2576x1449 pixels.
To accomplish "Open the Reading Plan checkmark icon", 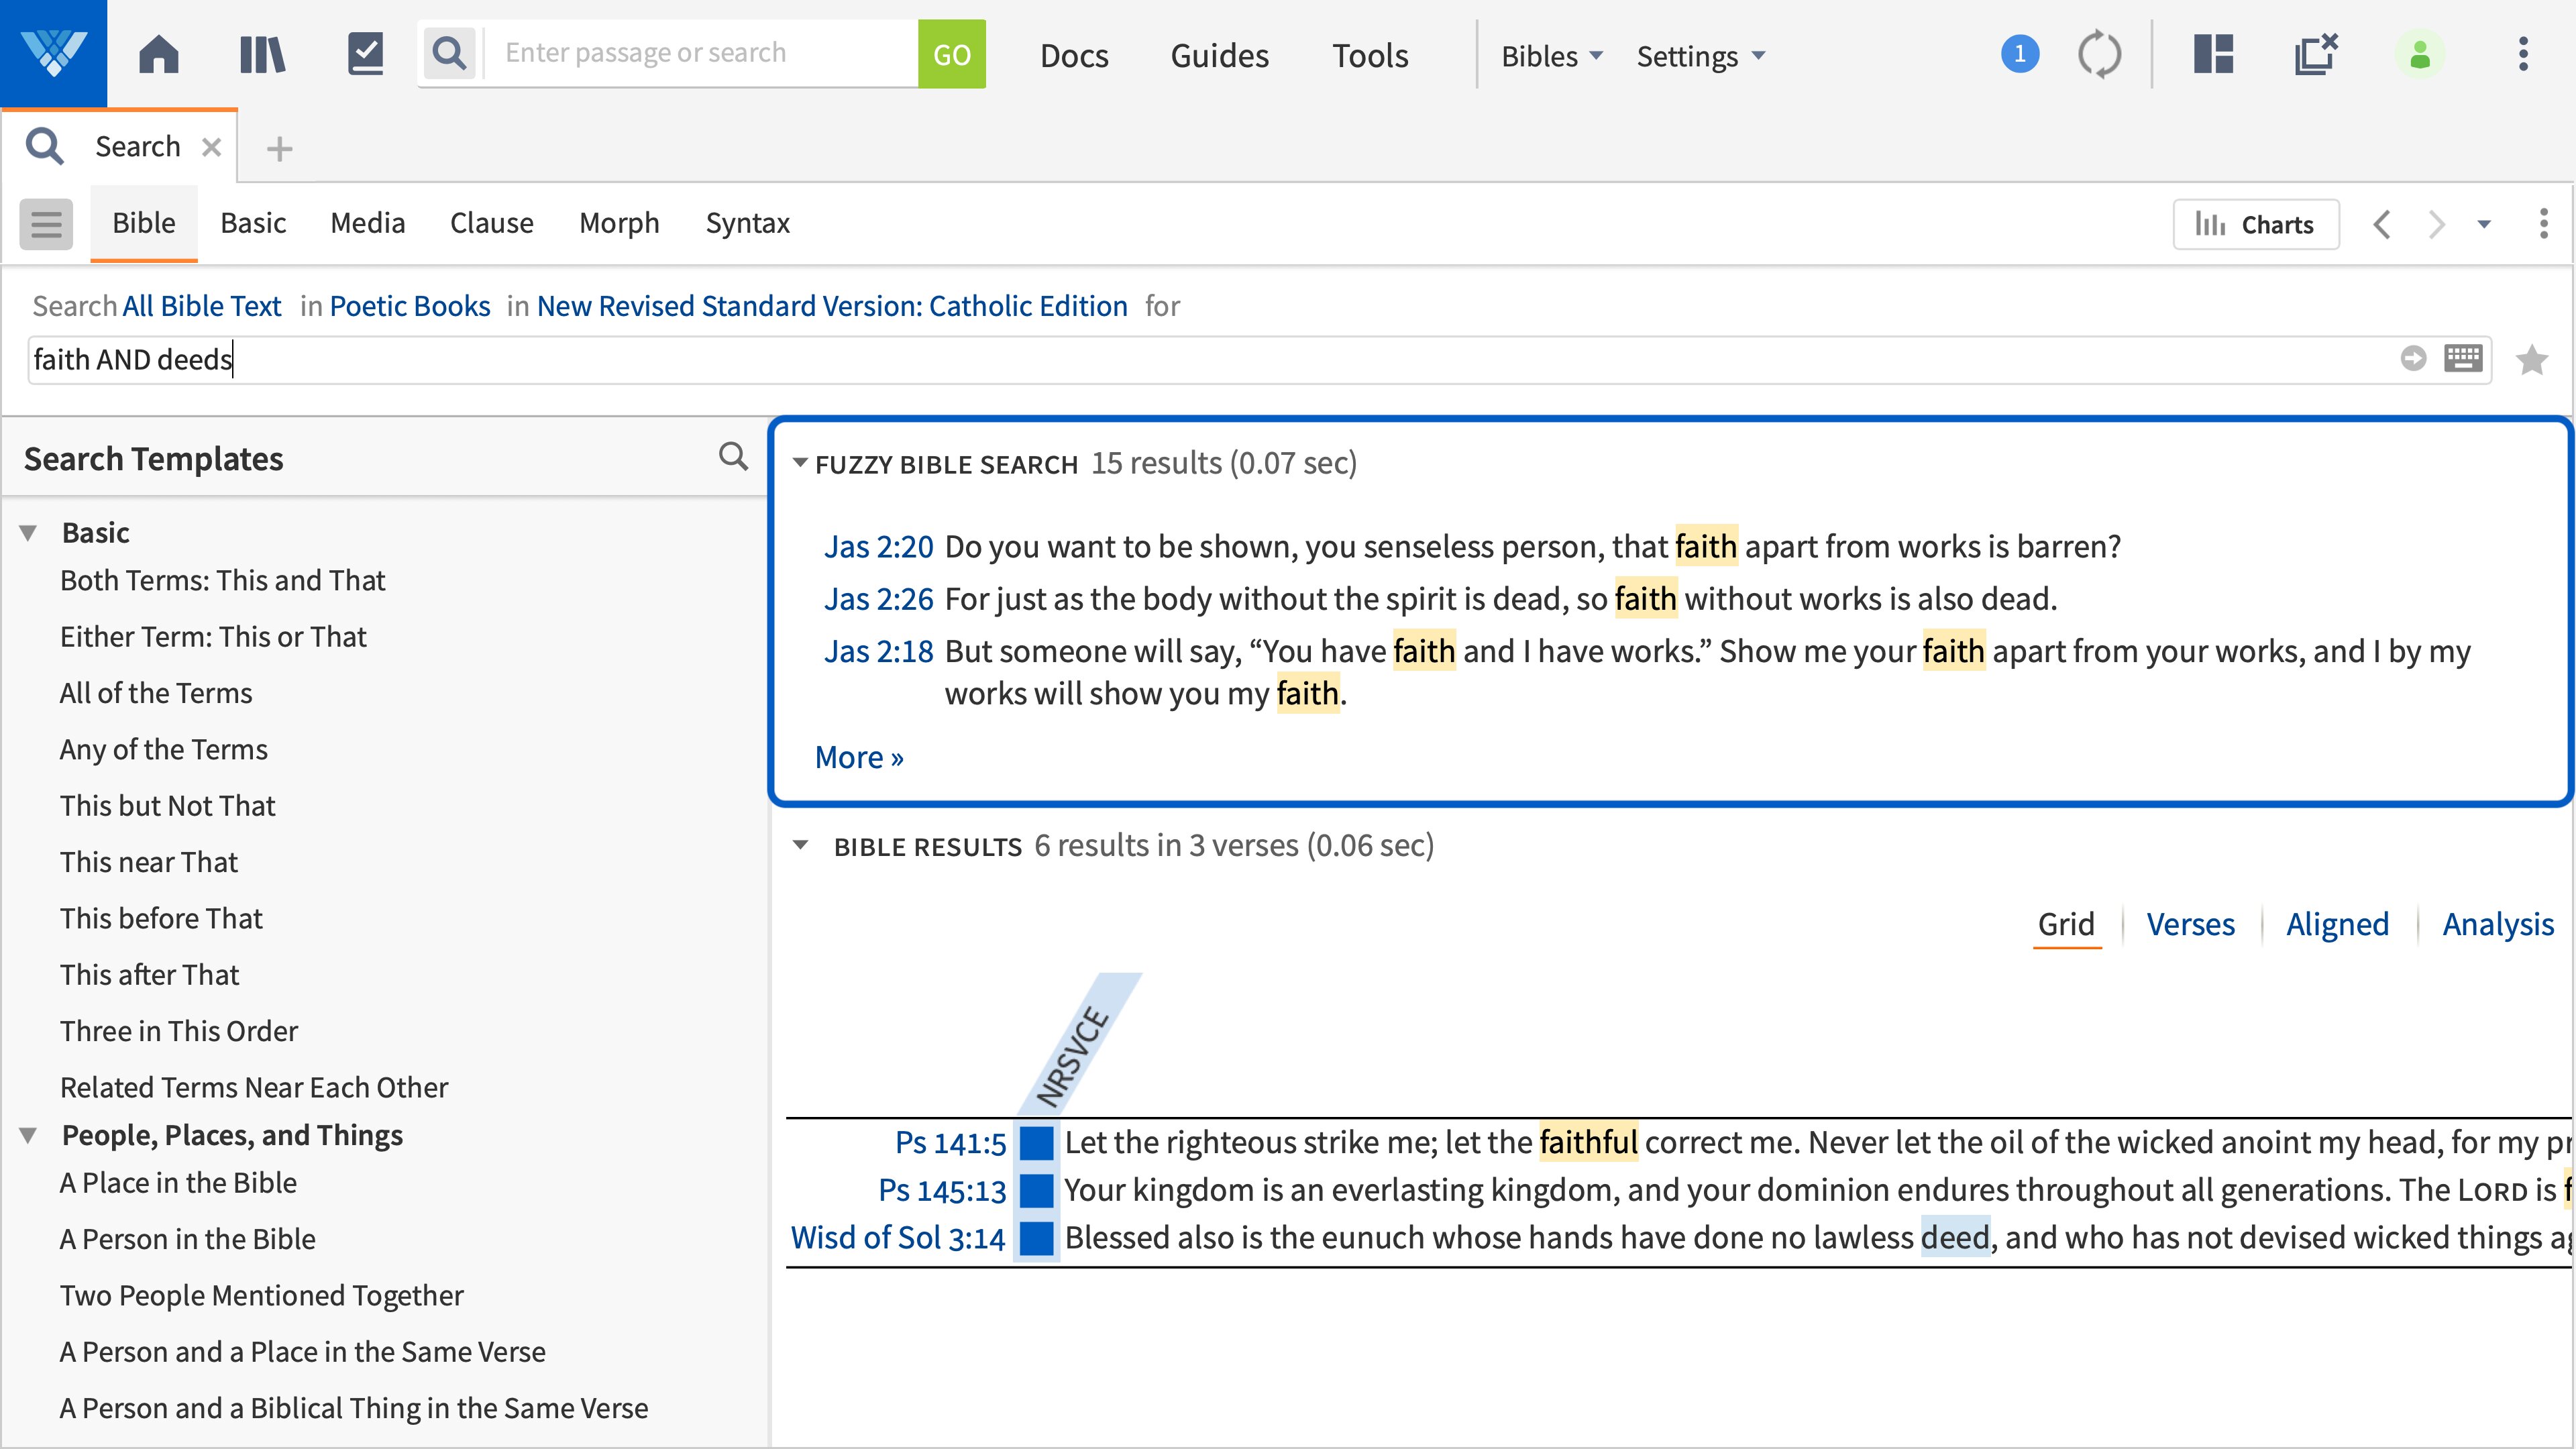I will [x=366, y=54].
